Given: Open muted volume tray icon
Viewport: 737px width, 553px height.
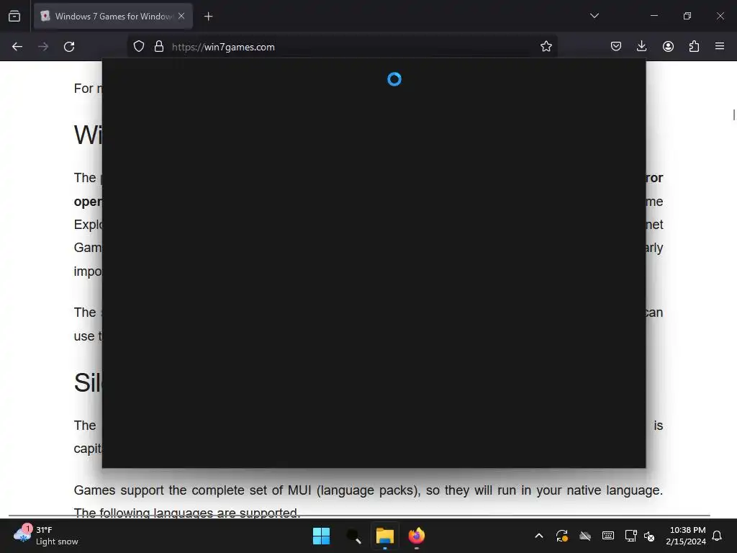Looking at the screenshot, I should [x=649, y=536].
